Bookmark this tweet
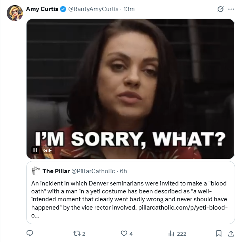Image resolution: width=241 pixels, height=242 pixels. pyautogui.click(x=219, y=233)
